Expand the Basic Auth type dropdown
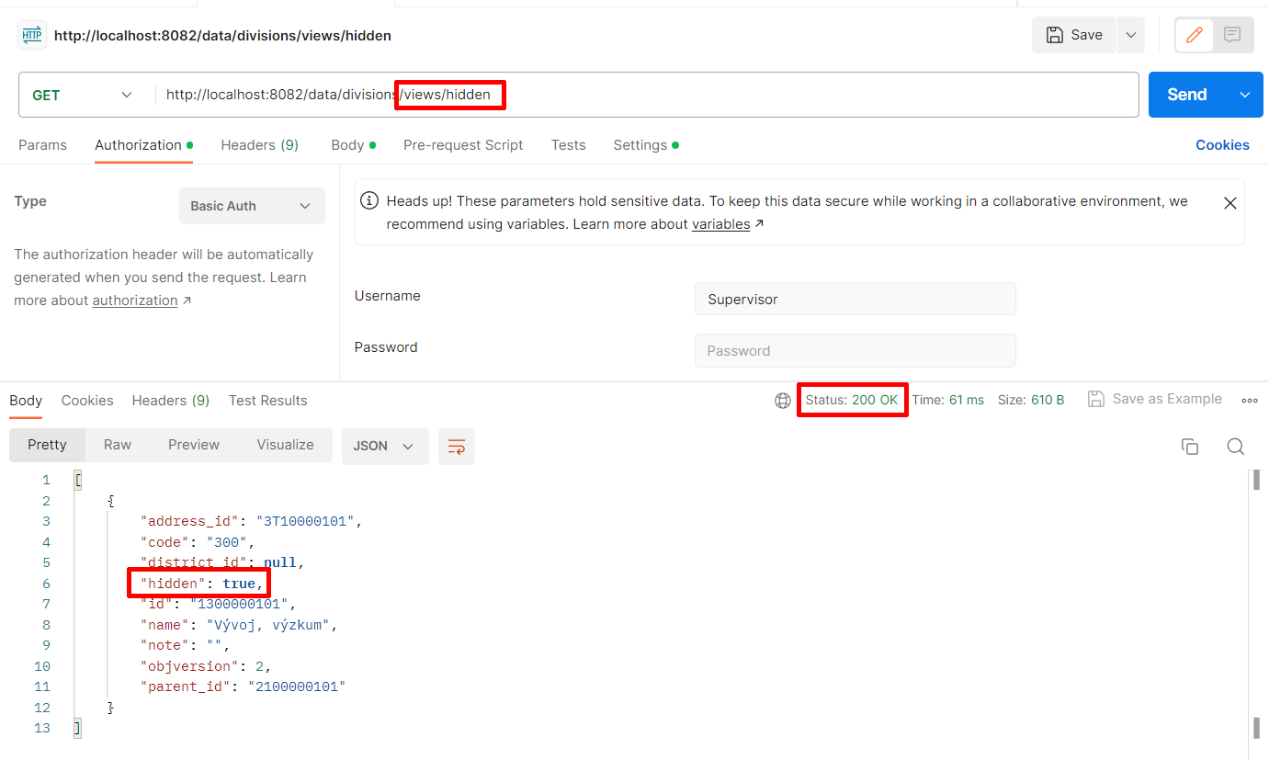Image resolution: width=1269 pixels, height=760 pixels. click(x=252, y=206)
